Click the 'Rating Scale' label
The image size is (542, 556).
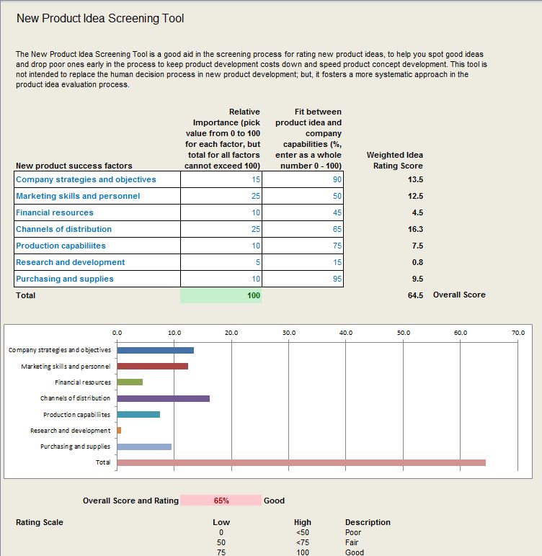click(40, 522)
